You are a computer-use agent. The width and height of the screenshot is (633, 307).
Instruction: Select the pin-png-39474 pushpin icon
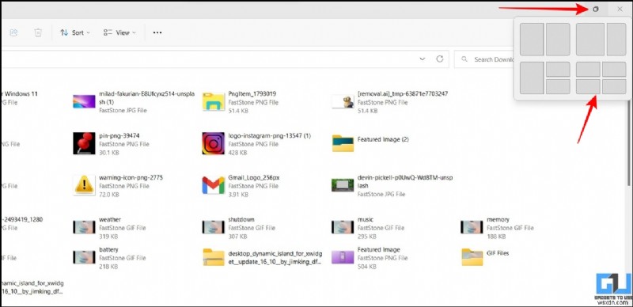point(84,143)
